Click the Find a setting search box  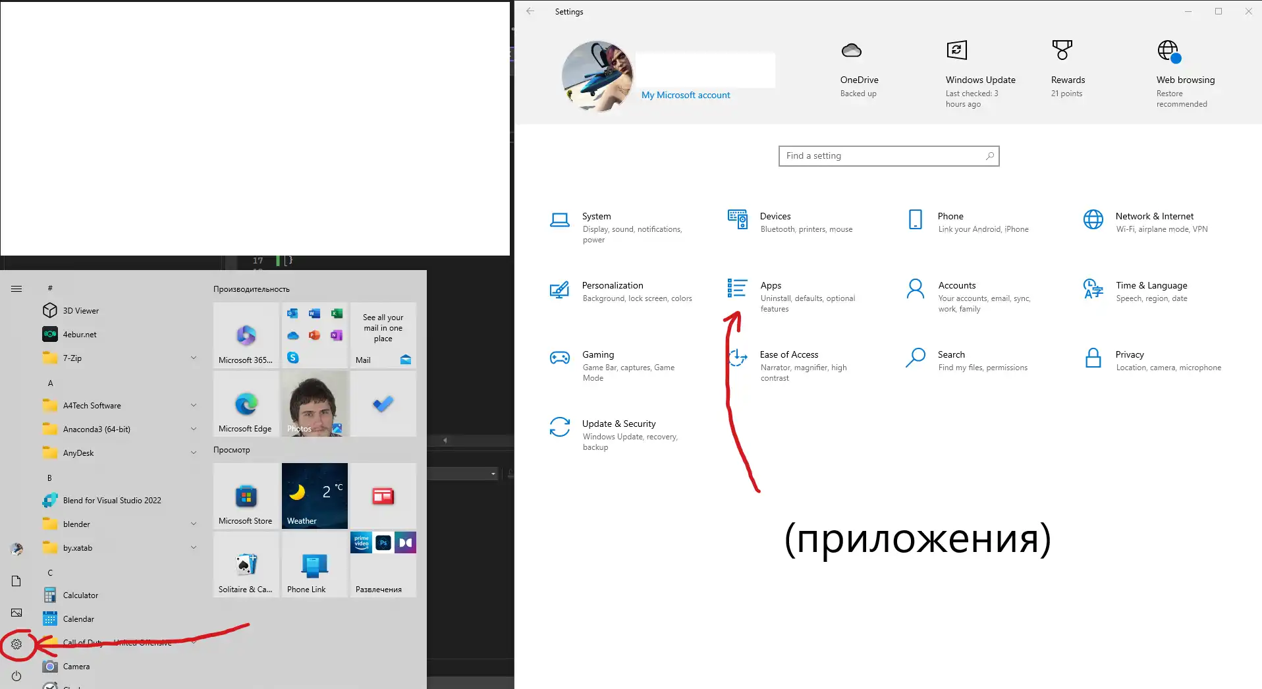point(889,156)
